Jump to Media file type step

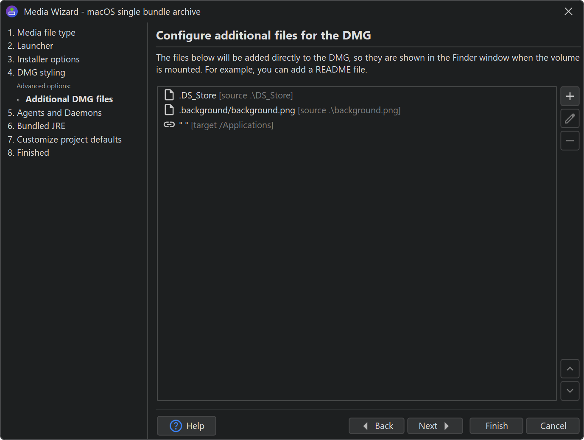(42, 33)
